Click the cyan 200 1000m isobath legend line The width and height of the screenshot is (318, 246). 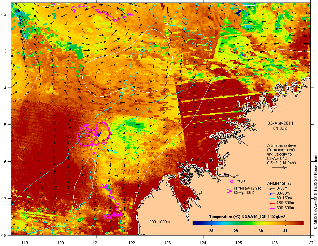click(157, 225)
